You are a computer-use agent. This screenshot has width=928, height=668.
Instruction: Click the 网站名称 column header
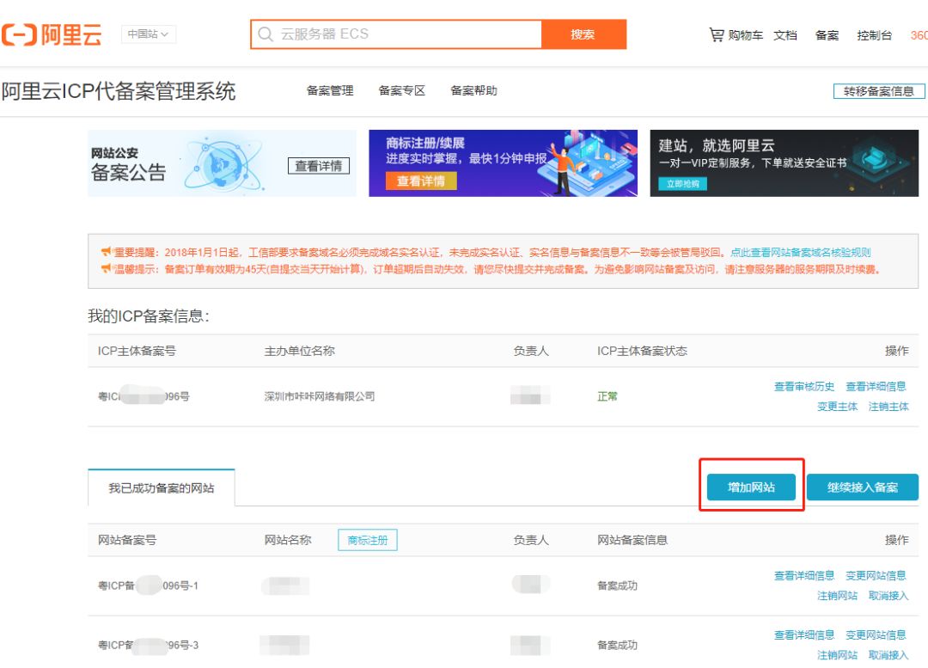(288, 540)
